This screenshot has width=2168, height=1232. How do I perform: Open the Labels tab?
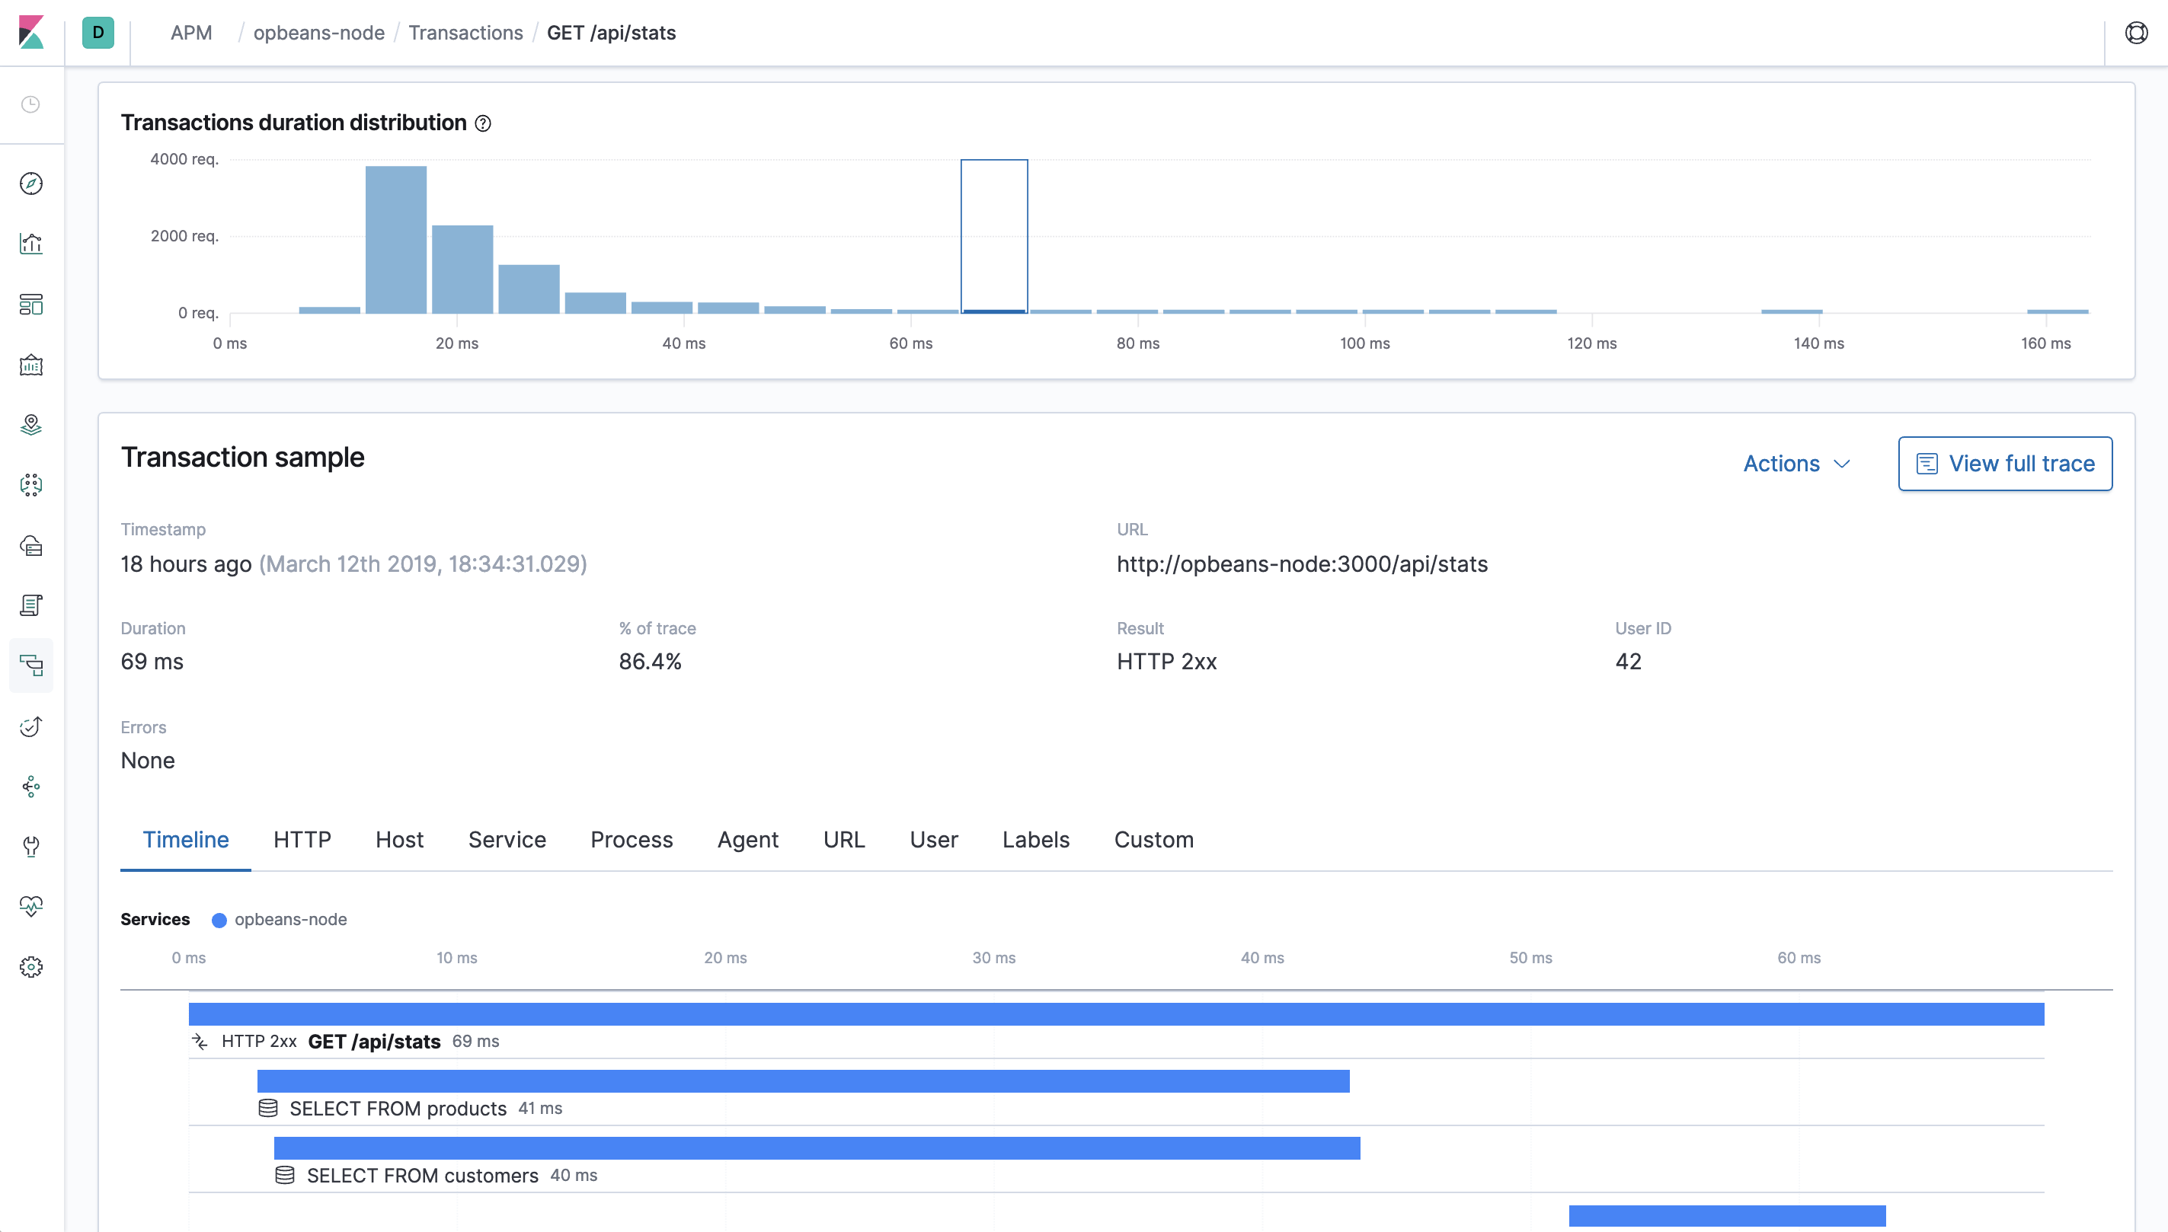point(1035,839)
